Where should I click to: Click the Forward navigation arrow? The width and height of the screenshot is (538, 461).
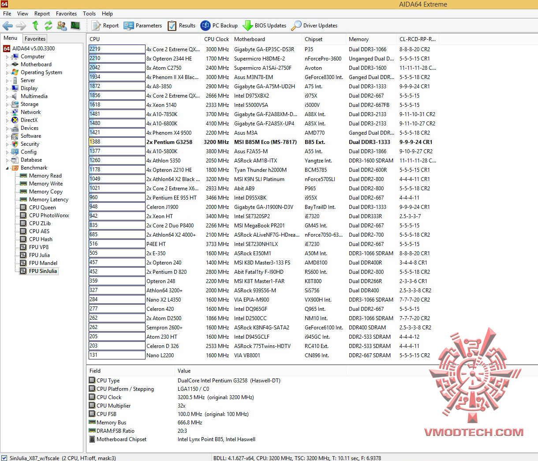click(x=21, y=26)
